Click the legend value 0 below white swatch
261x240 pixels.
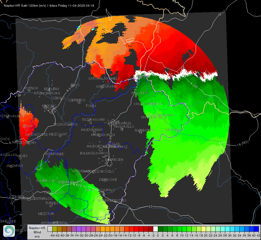point(158,235)
